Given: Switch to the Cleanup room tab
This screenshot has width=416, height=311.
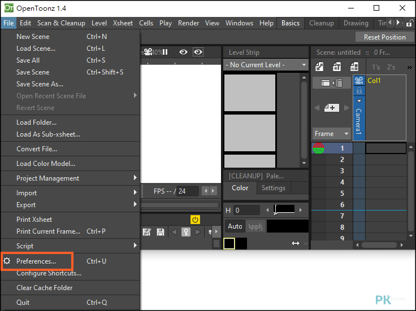Looking at the screenshot, I should (x=322, y=23).
